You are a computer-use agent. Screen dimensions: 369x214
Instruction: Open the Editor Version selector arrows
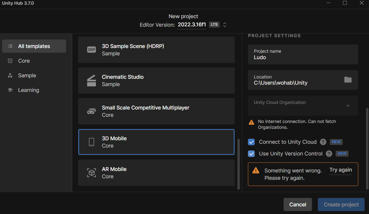tap(225, 25)
